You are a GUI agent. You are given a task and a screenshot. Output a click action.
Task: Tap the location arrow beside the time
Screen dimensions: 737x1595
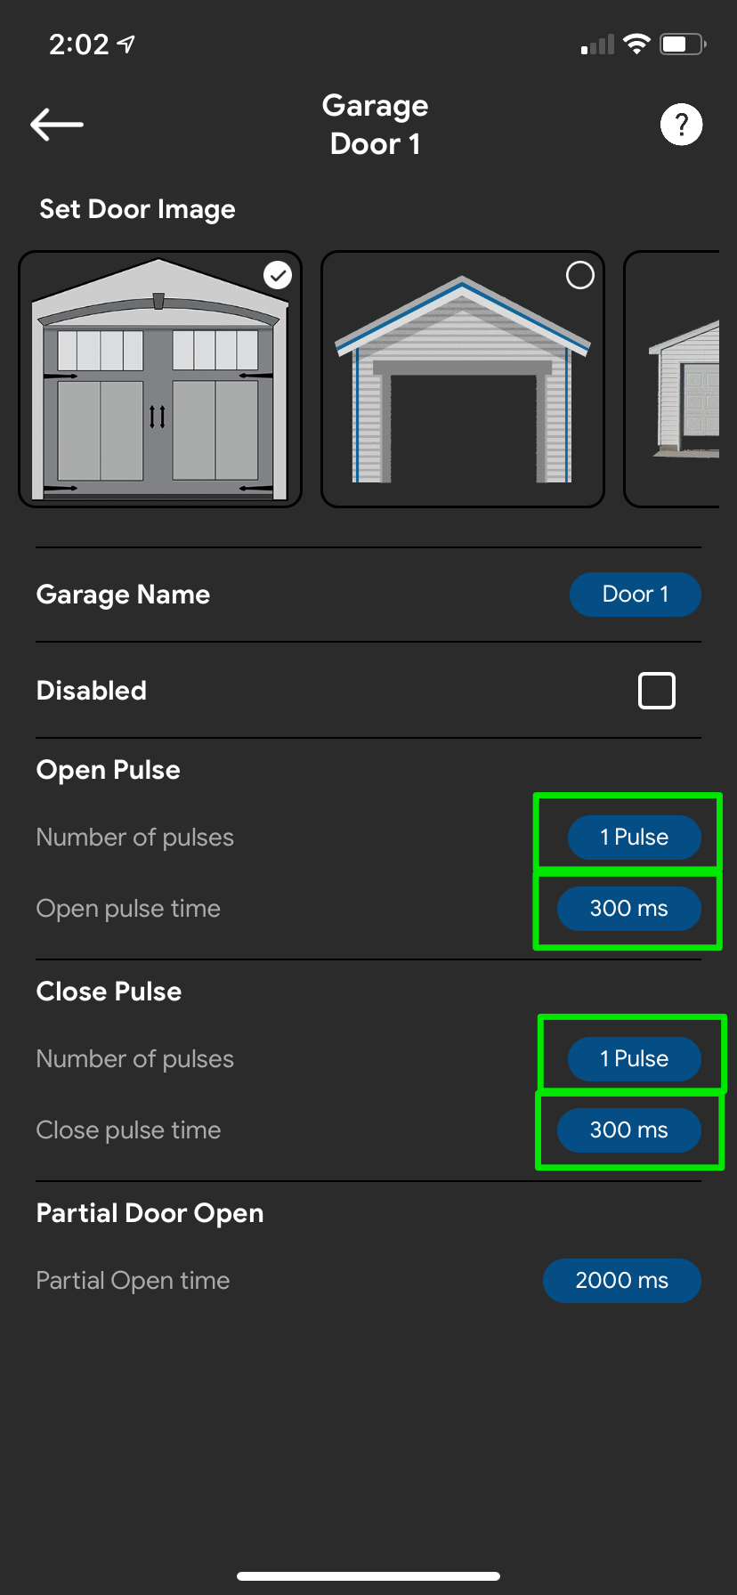point(126,44)
